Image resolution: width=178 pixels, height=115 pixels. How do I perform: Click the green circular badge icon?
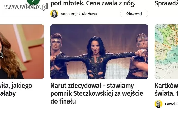point(33,2)
